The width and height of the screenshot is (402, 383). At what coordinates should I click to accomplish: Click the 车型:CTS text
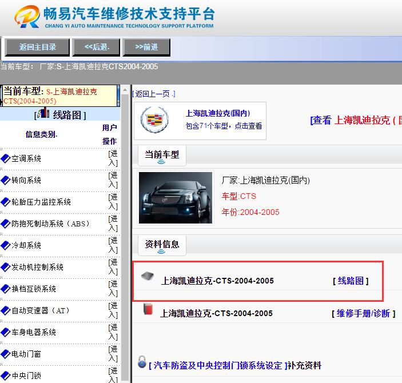tap(239, 197)
